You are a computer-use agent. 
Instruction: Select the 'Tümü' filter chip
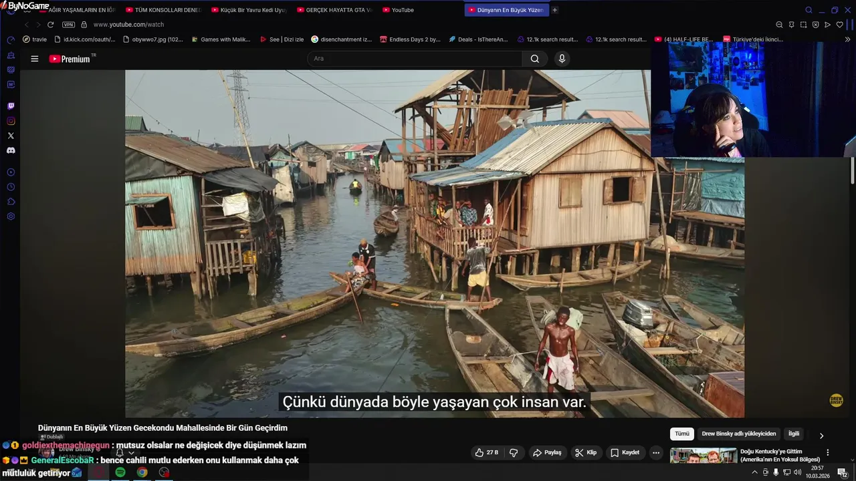point(681,434)
